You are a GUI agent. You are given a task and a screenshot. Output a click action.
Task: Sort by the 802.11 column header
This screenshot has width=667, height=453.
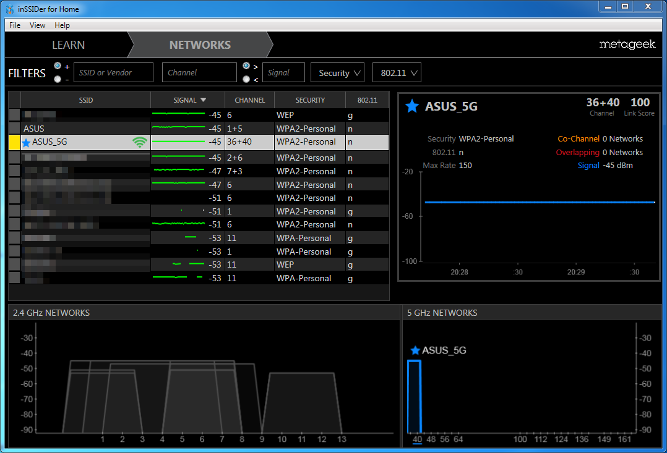[367, 100]
